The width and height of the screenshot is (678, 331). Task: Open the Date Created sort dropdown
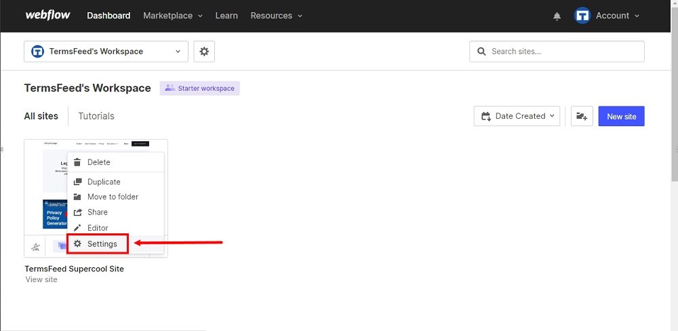pyautogui.click(x=517, y=116)
